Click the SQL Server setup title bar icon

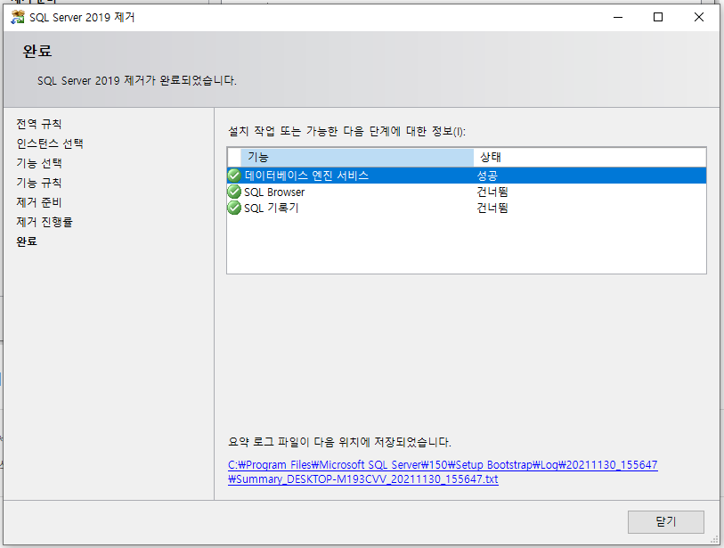(x=18, y=17)
